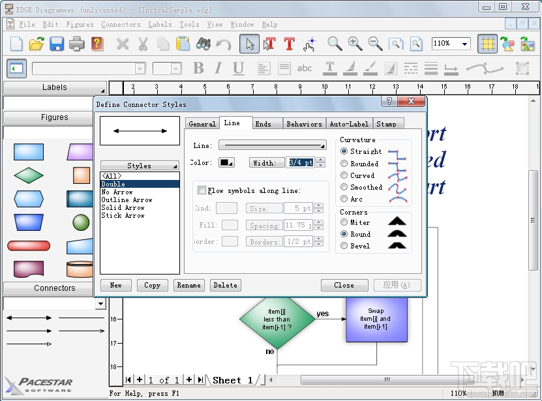Switch to the Ends tab

(x=267, y=123)
